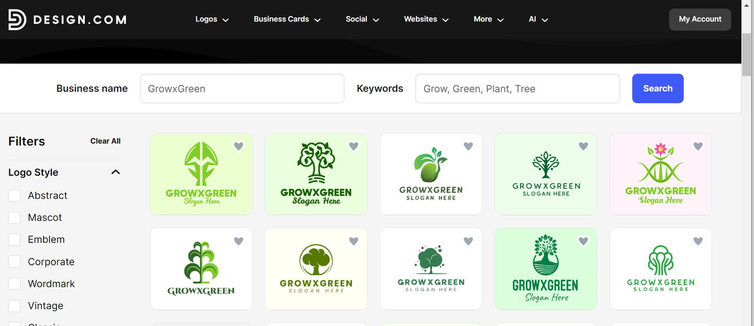Check the Abstract logo style
The width and height of the screenshot is (754, 326).
15,195
